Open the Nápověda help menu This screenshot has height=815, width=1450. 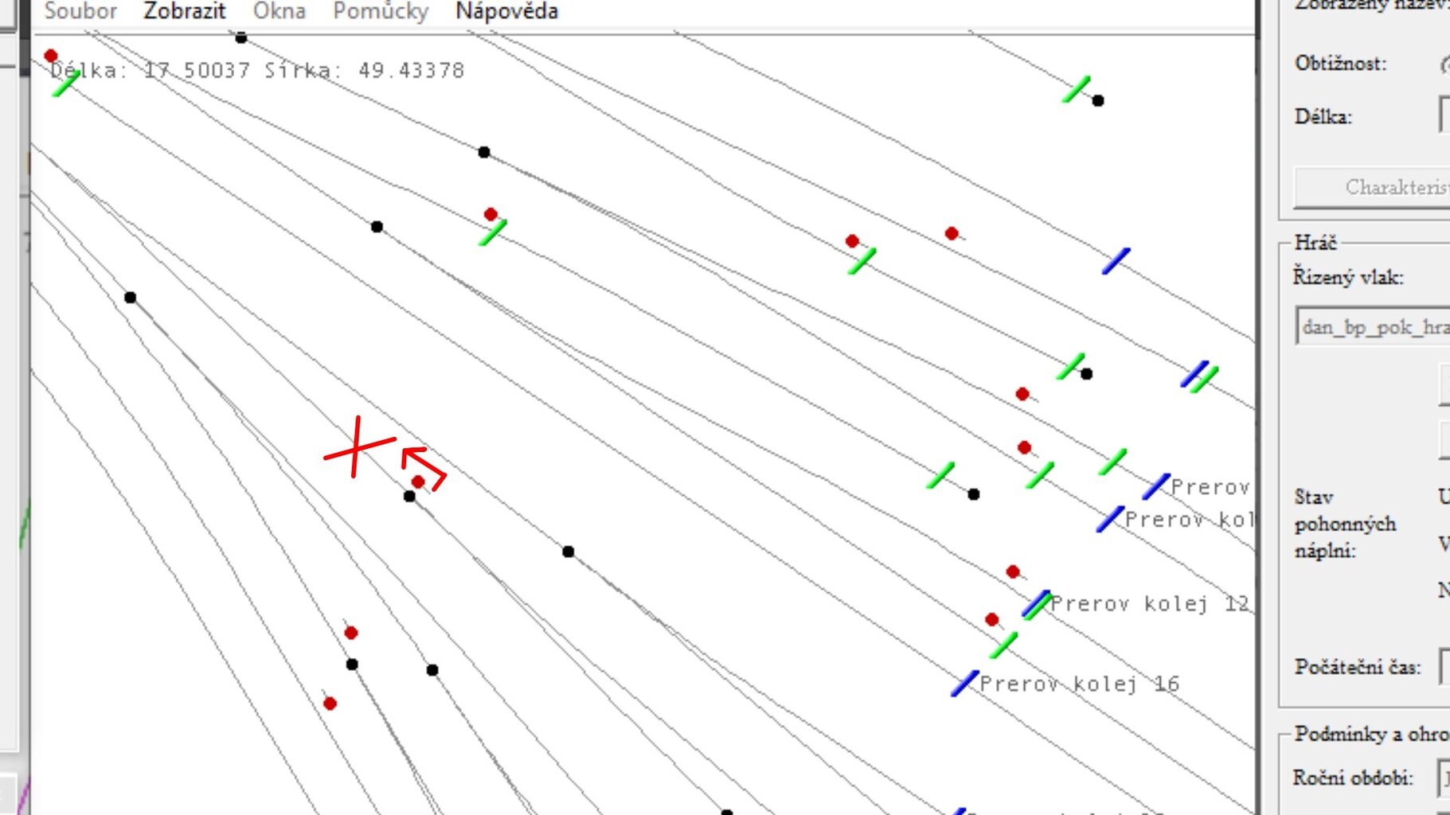coord(506,11)
